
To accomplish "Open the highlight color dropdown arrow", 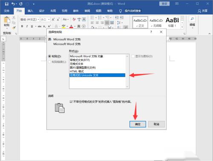I will click(67, 26).
